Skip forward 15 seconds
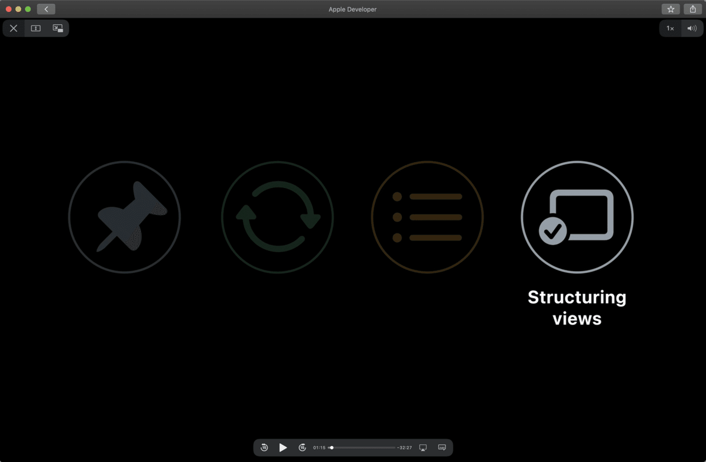706x462 pixels. tap(302, 447)
